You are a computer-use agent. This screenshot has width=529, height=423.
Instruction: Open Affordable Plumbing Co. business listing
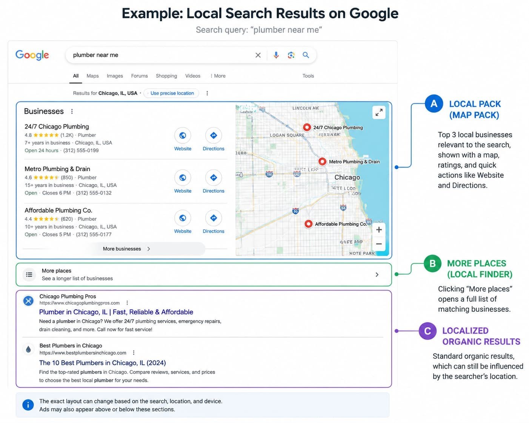click(x=58, y=210)
